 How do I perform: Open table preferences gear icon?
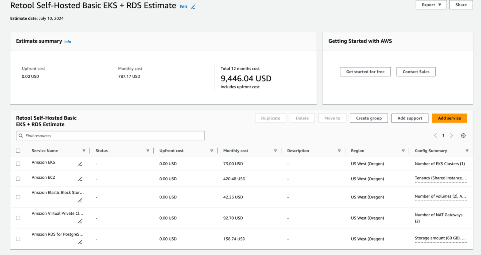[463, 136]
